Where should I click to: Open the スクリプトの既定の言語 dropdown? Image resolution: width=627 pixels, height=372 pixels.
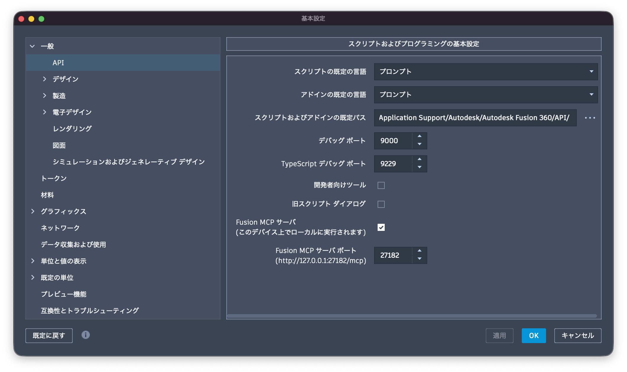486,72
